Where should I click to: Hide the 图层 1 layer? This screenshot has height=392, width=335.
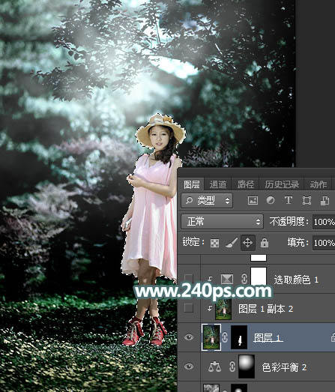[189, 337]
